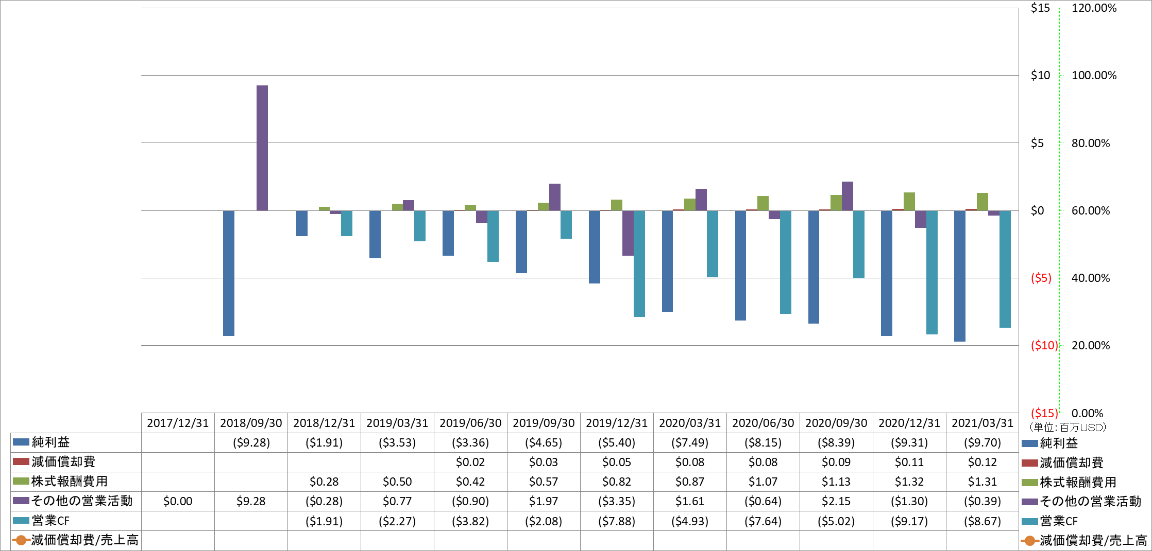Click the 純利益 value ($9.70) cell
This screenshot has width=1152, height=551.
click(x=982, y=442)
